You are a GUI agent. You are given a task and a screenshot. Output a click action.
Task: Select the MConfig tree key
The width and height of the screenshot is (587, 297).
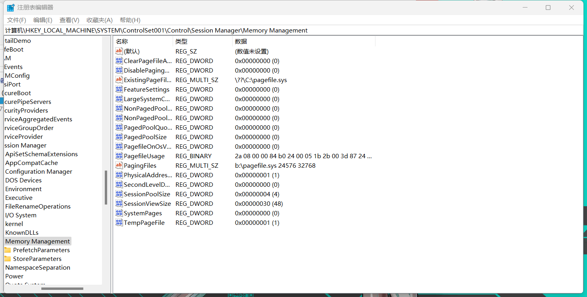click(17, 75)
